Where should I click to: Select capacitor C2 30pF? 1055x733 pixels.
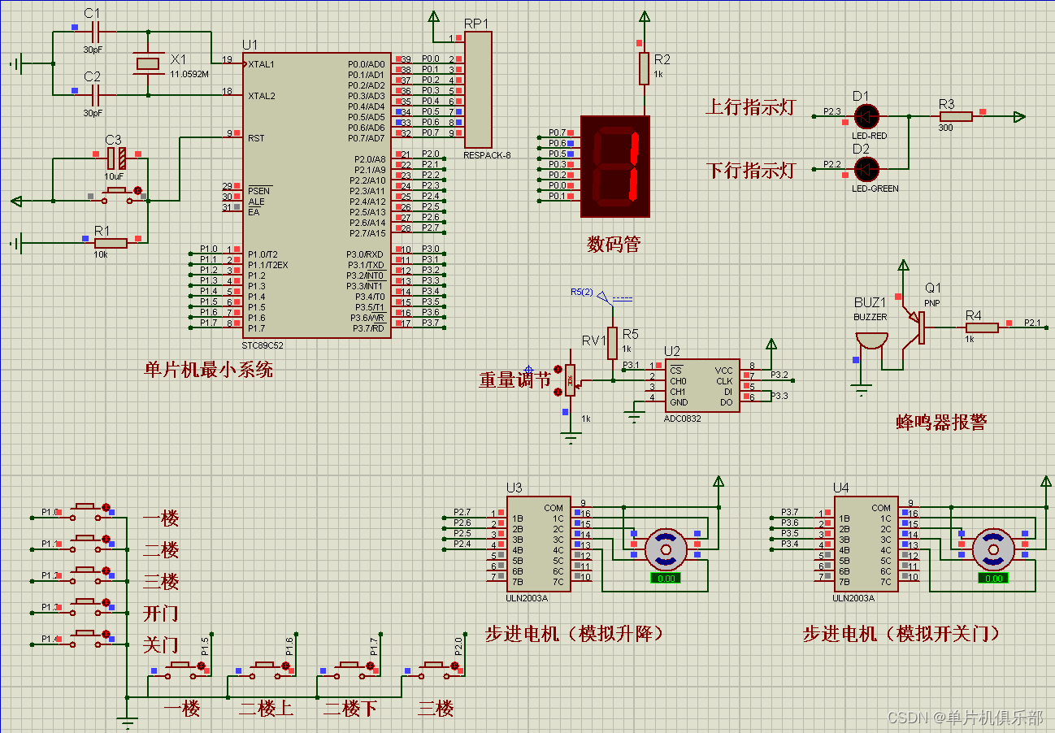point(93,95)
